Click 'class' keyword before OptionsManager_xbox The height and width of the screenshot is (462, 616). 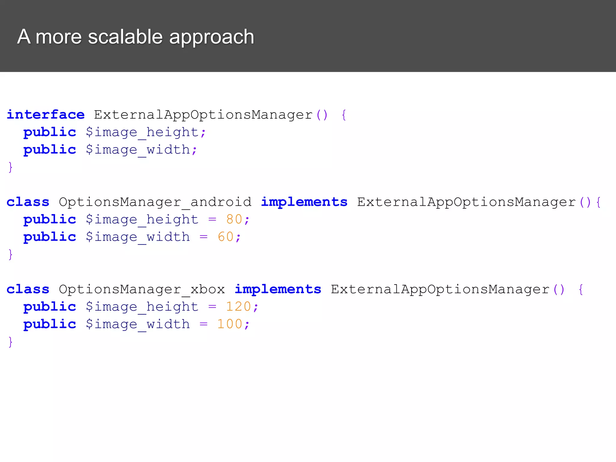coord(28,289)
